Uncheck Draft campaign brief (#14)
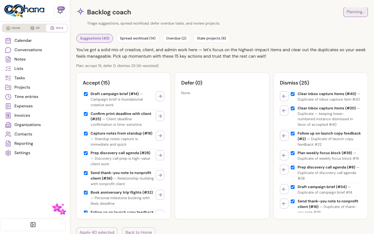374x234 pixels. click(86, 94)
